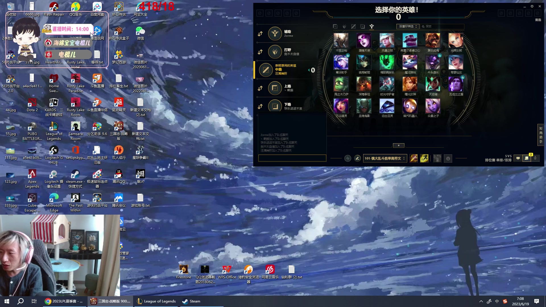
Task: Pick the champion 不屈之枪
Action: point(341,40)
